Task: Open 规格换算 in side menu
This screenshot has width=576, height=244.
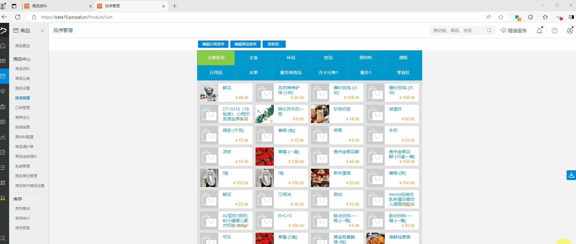Action: (x=23, y=127)
